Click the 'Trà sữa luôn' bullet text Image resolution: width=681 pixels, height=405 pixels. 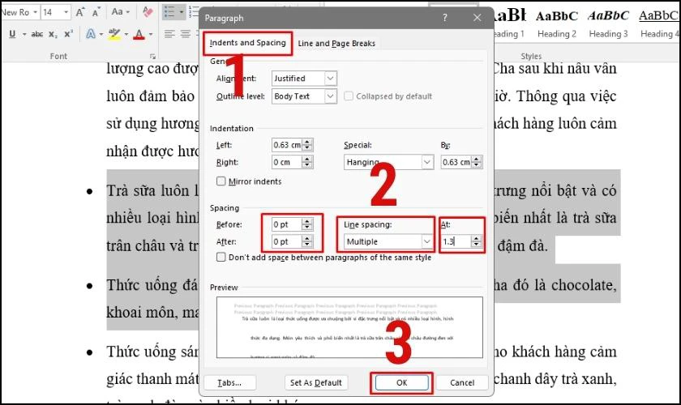point(148,190)
